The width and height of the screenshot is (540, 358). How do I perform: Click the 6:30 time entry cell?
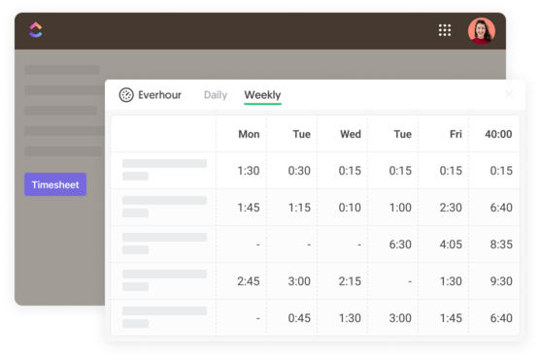pyautogui.click(x=400, y=244)
